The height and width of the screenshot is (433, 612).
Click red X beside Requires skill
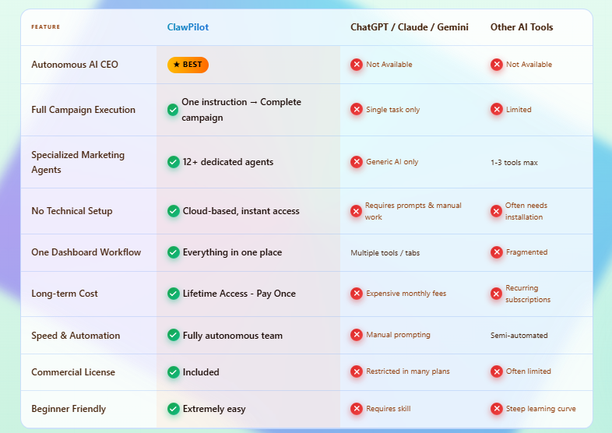357,409
